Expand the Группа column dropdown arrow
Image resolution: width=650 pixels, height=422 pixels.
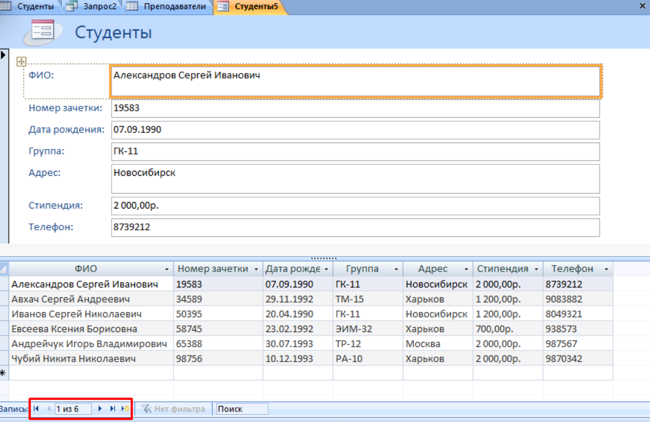tap(396, 269)
